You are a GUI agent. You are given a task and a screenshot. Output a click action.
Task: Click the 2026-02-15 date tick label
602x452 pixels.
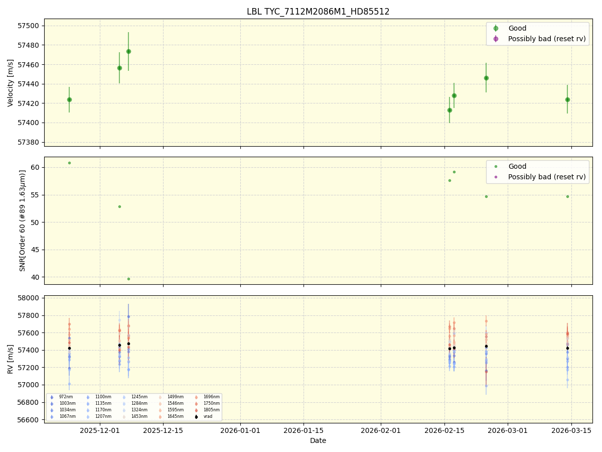[x=444, y=430]
